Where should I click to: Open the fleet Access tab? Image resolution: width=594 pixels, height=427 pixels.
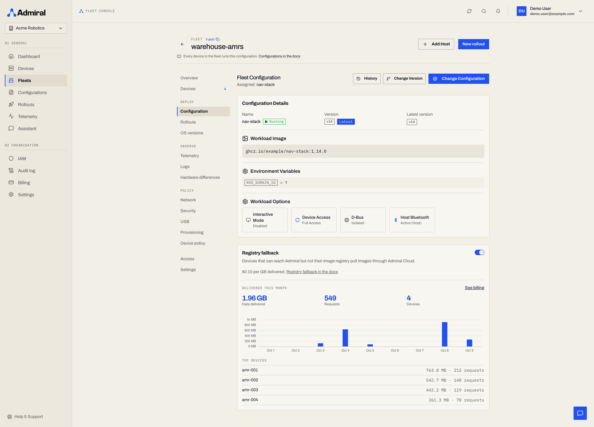[x=203, y=259]
